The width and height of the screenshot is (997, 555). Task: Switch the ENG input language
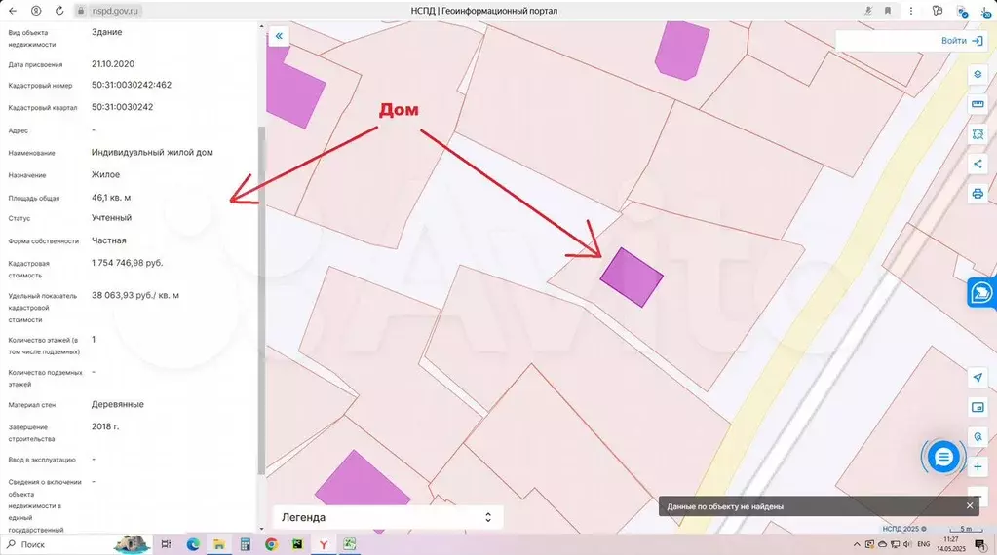[x=923, y=545]
